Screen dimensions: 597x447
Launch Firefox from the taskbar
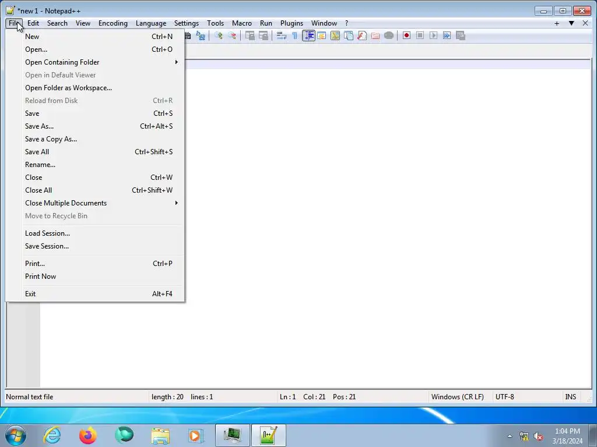point(88,435)
